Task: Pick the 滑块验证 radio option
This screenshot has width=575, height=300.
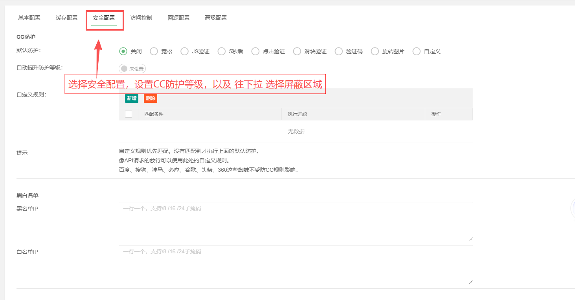Action: coord(297,51)
